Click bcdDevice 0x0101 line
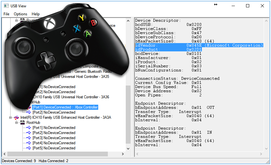Viewport: 271px width, 165px height. click(168, 54)
